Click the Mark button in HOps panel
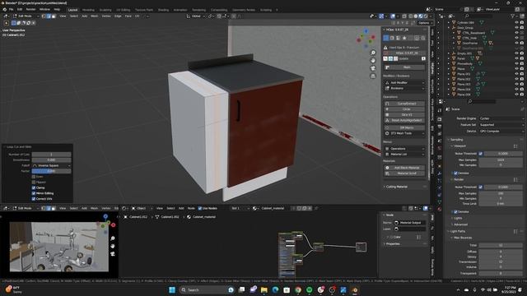 [x=404, y=67]
